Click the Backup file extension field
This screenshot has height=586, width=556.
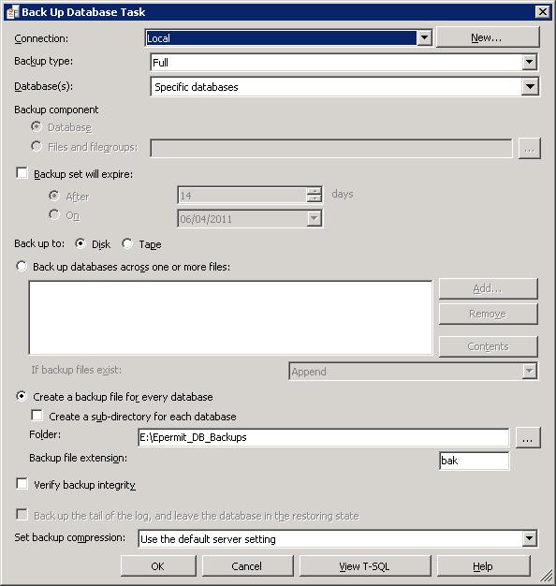475,461
